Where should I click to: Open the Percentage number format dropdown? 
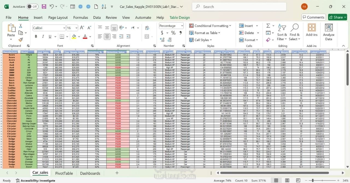coord(182,26)
